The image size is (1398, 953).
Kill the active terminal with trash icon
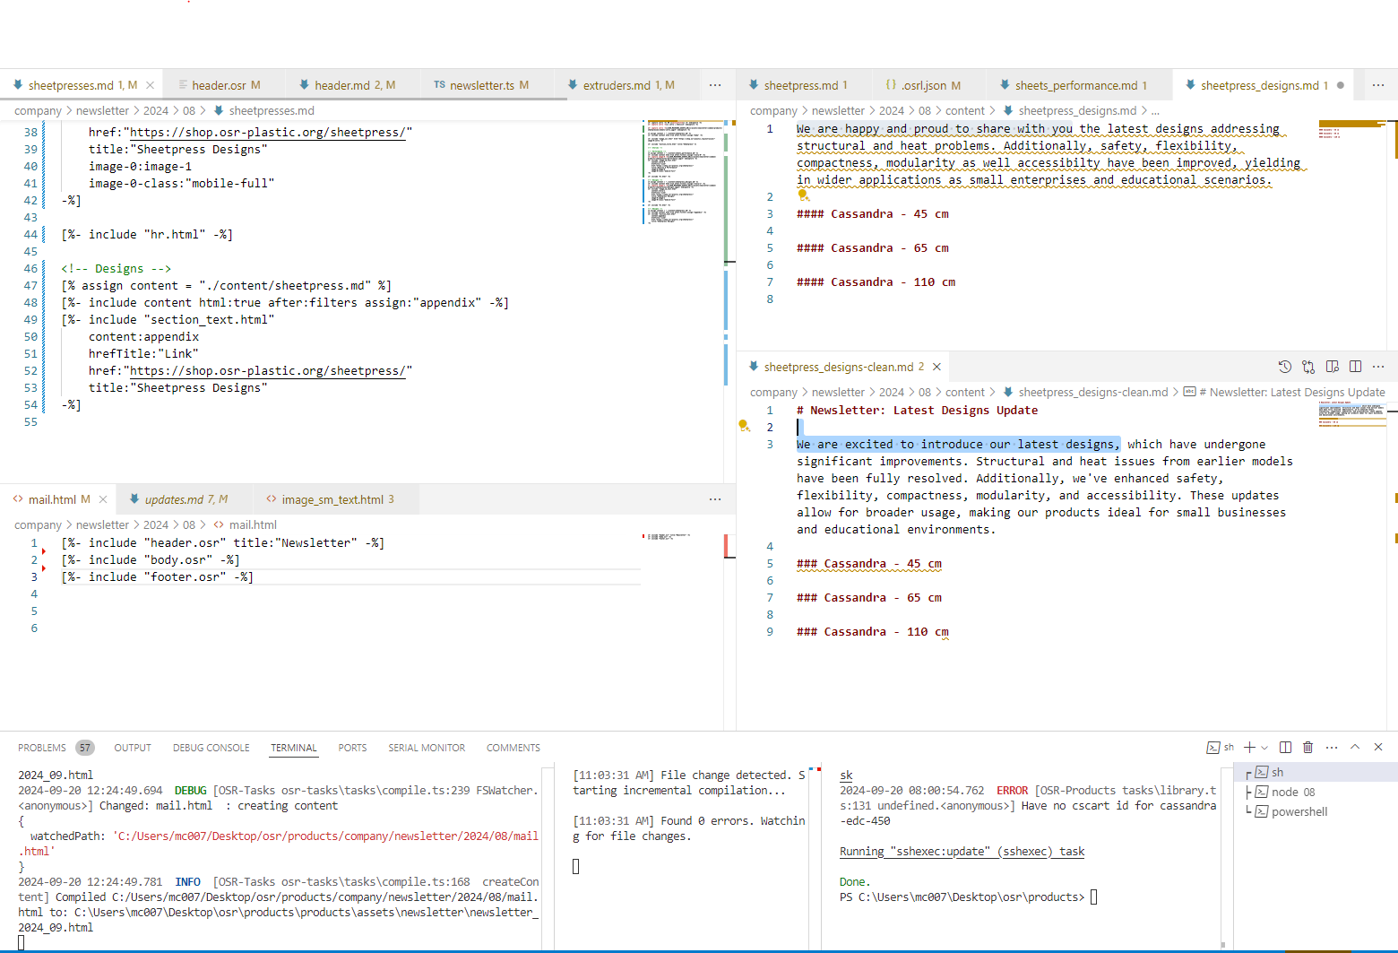[x=1307, y=747]
